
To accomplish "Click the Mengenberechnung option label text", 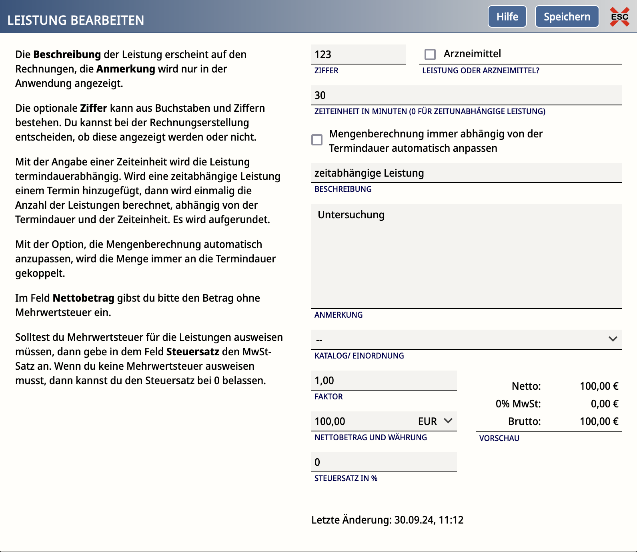I will click(436, 141).
